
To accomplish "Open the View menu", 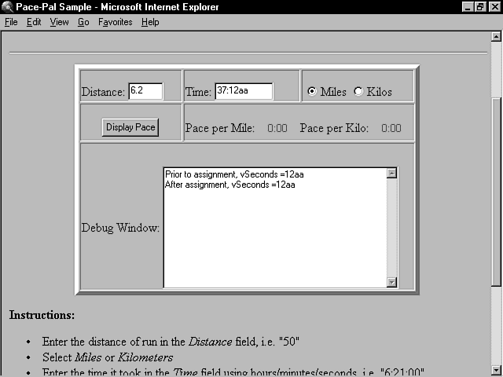I will click(x=60, y=22).
